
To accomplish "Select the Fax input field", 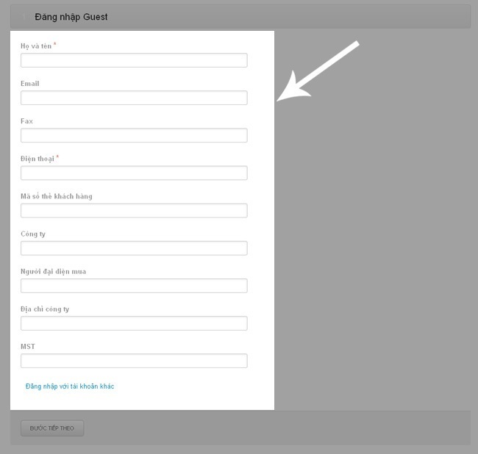I will (134, 135).
